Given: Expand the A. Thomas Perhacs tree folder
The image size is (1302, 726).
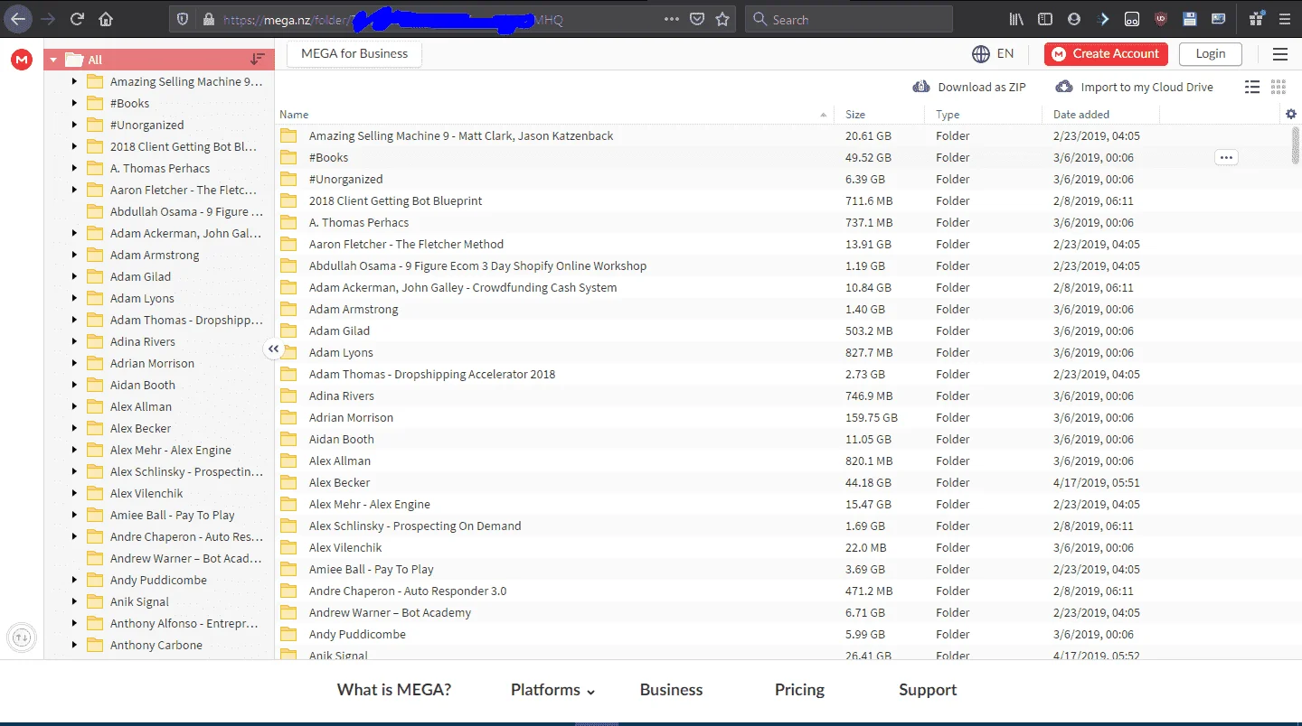Looking at the screenshot, I should click(74, 168).
